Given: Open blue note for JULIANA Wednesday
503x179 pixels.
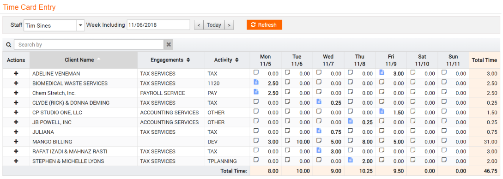Looking at the screenshot, I should (x=319, y=131).
